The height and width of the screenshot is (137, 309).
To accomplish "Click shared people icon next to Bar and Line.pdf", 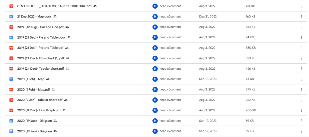I will point(67,27).
